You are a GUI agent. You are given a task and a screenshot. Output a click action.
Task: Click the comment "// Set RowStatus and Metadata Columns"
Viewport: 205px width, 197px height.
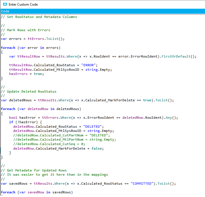point(39,17)
